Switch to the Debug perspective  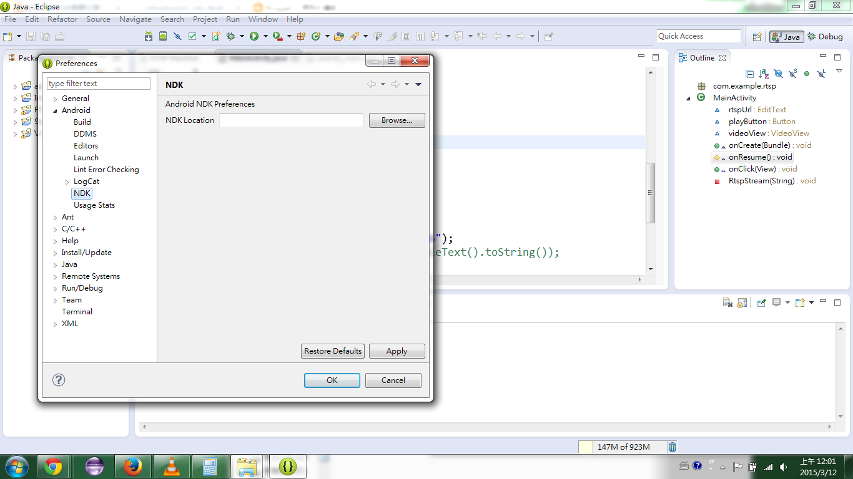[x=825, y=37]
